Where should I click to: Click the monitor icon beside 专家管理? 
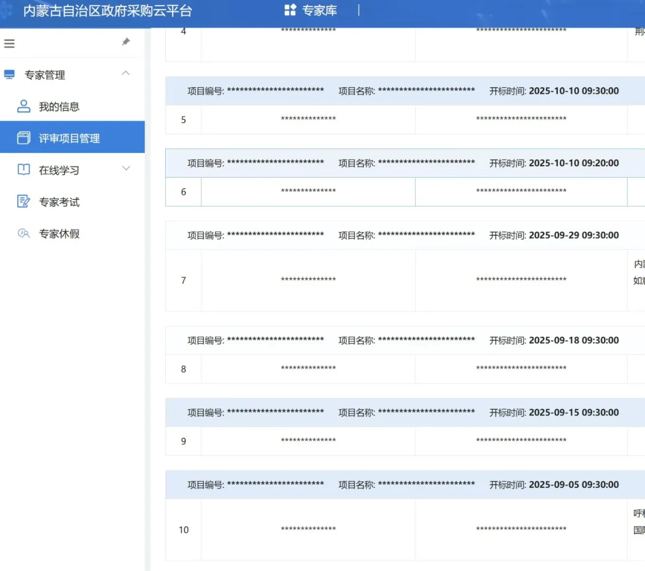(10, 75)
